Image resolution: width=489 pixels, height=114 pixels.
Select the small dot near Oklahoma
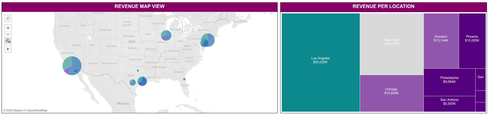(x=138, y=70)
